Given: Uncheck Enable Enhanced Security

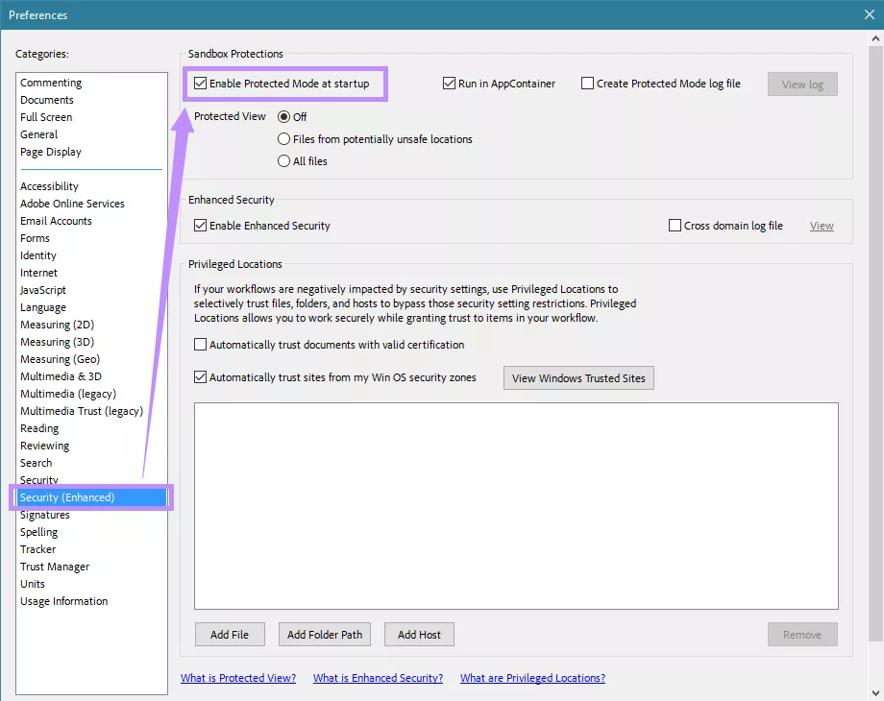Looking at the screenshot, I should pos(200,226).
